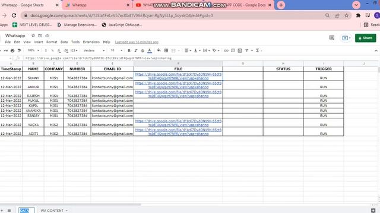Open comment history icon
380x213 pixels.
(x=331, y=38)
